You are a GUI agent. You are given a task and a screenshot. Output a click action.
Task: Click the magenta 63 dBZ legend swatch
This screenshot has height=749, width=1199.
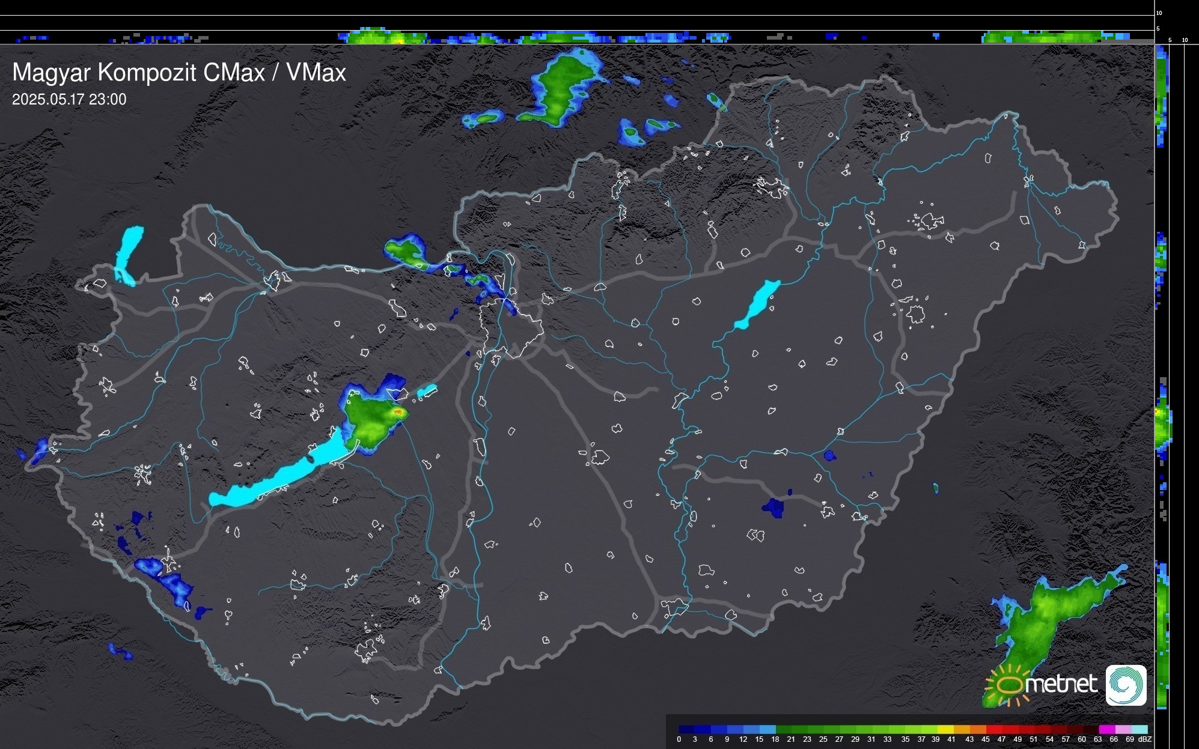click(1106, 730)
